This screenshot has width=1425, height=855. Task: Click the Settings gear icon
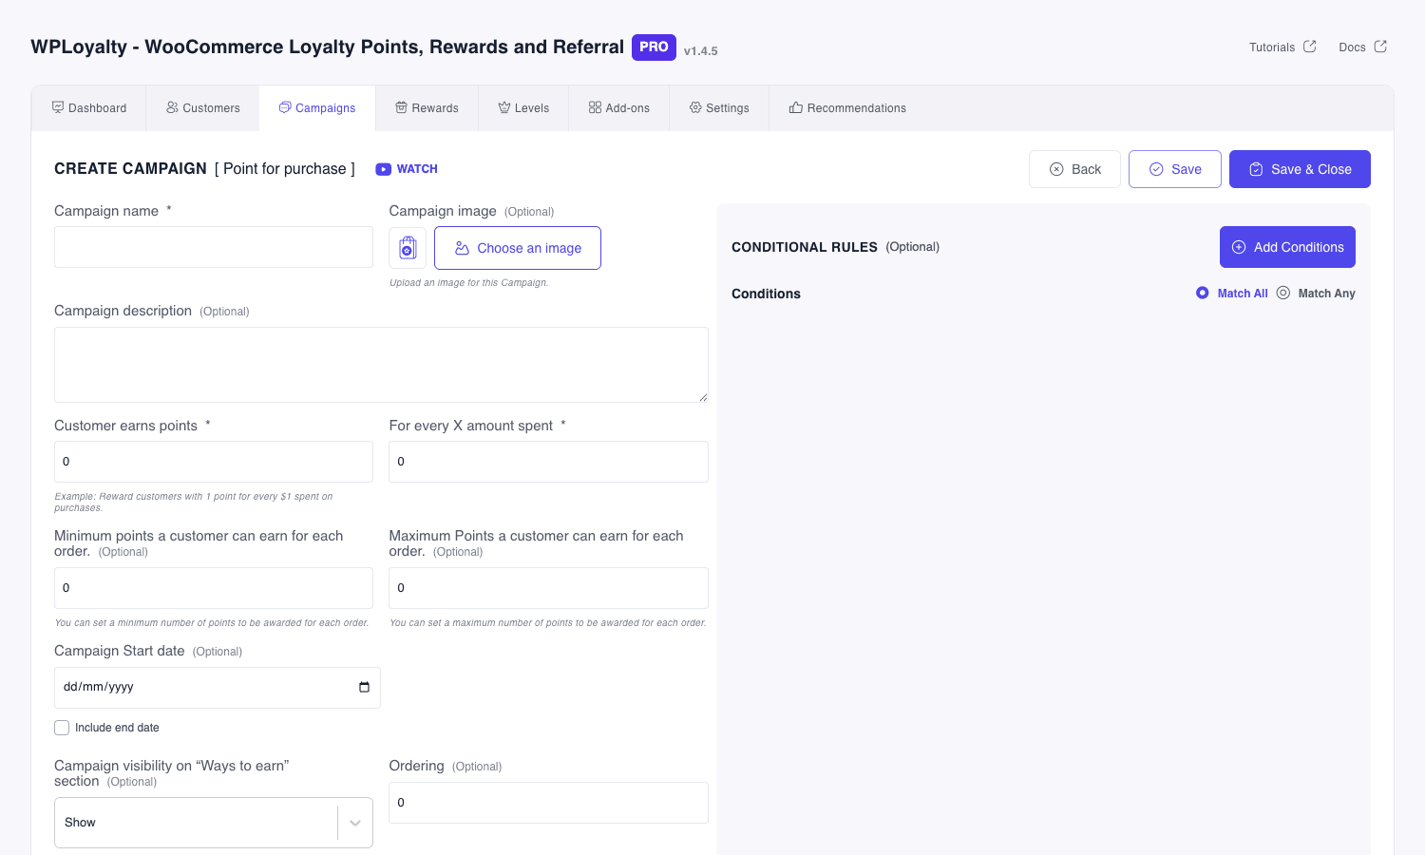pos(695,107)
